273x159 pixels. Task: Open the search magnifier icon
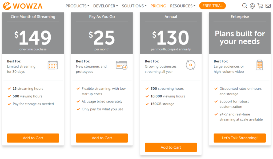[x=245, y=6]
